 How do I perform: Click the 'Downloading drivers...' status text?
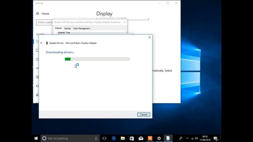60,52
